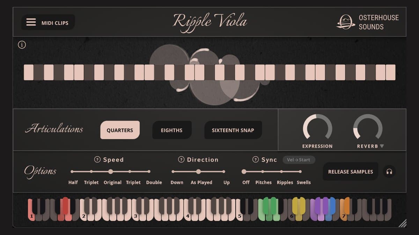
Task: Open the Direction help question mark
Action: tap(181, 159)
